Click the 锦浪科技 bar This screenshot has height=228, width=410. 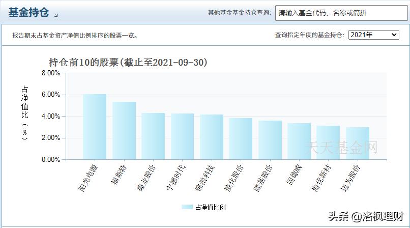tap(212, 137)
